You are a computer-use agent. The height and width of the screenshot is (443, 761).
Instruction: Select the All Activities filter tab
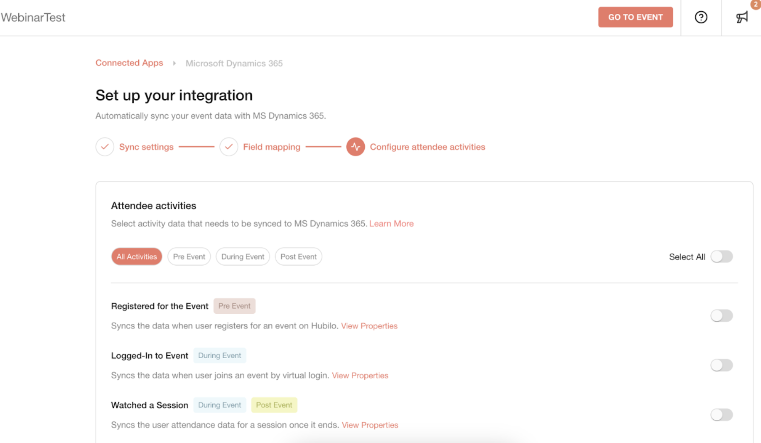tap(137, 256)
